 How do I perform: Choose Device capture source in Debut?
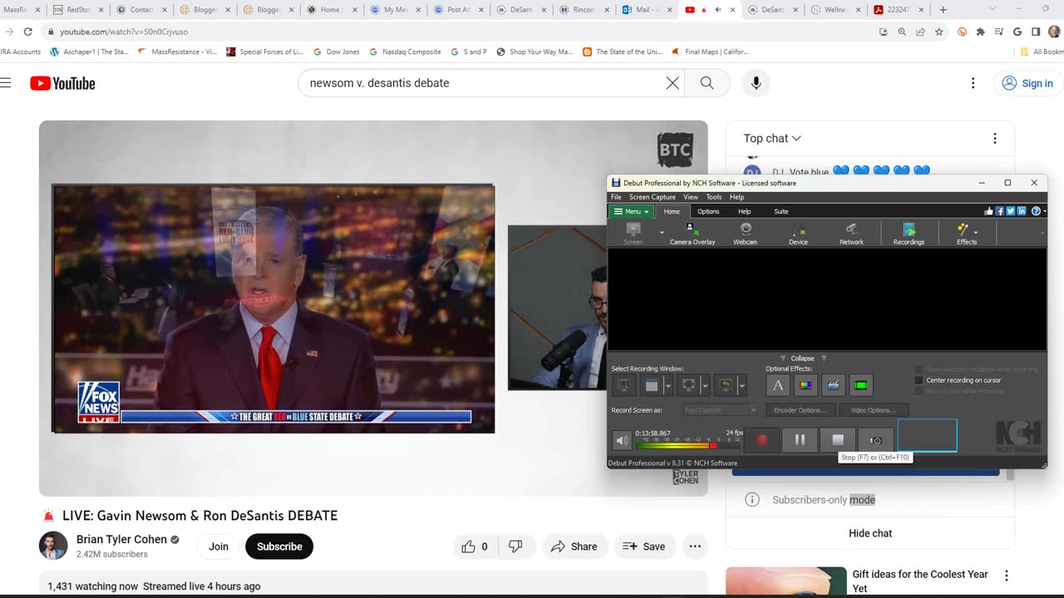(798, 233)
